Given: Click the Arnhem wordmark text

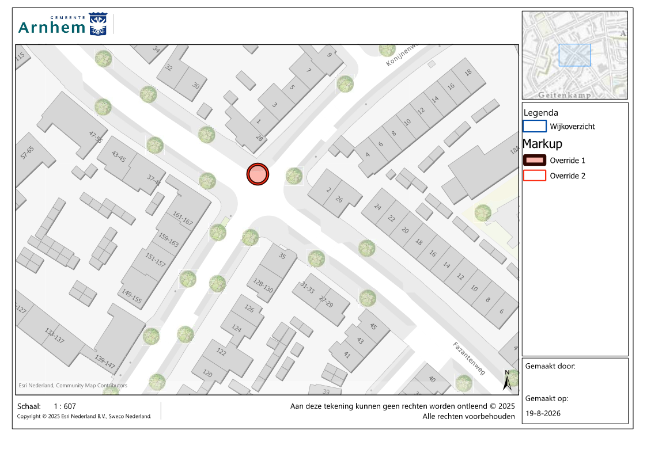Looking at the screenshot, I should click(x=52, y=27).
